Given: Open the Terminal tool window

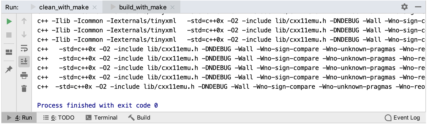Looking at the screenshot, I should [102, 118].
